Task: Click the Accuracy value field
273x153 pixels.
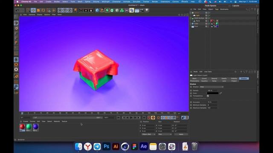Action: (212, 102)
